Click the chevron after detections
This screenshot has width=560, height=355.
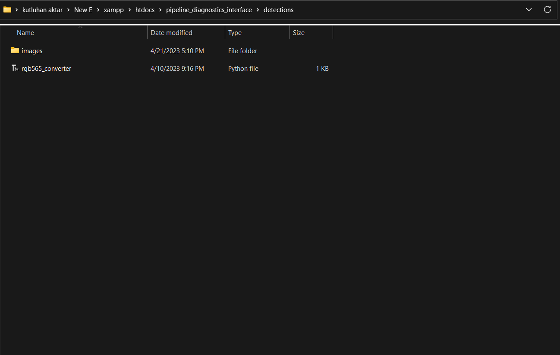point(300,10)
